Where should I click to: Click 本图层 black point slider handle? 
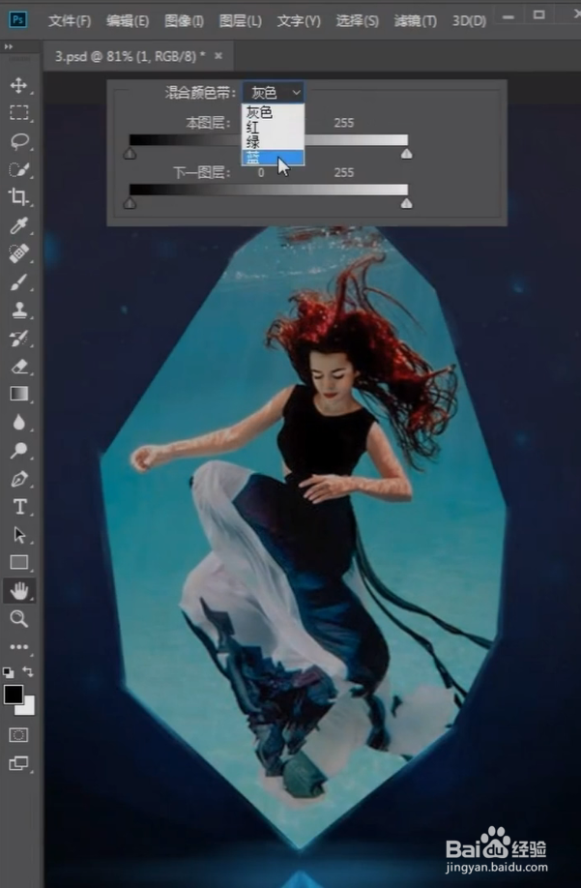[131, 154]
